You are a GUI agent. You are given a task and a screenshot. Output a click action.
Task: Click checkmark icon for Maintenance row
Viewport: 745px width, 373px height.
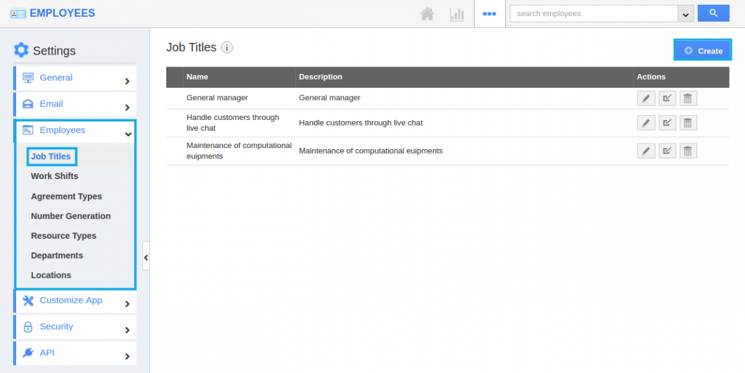[x=667, y=151]
